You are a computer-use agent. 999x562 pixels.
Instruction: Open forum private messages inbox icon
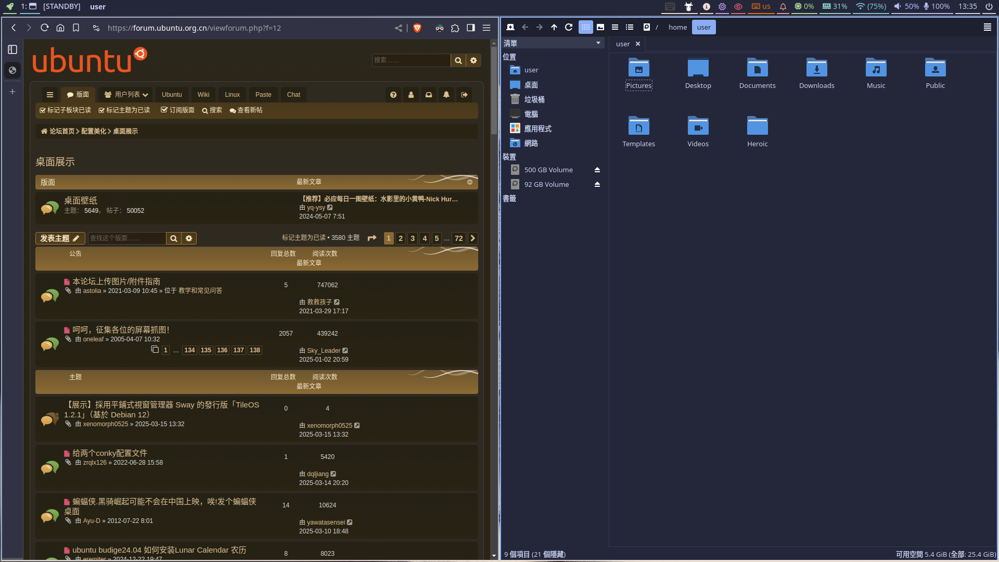[x=429, y=95]
